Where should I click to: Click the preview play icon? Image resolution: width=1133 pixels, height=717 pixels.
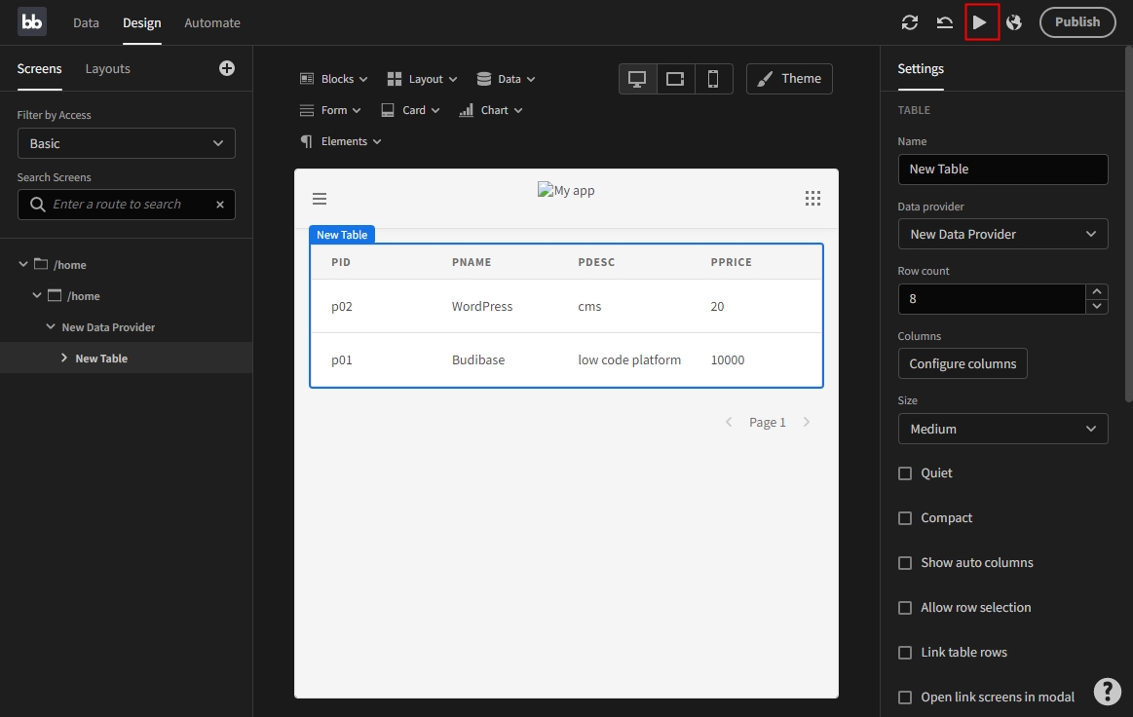[x=981, y=22]
